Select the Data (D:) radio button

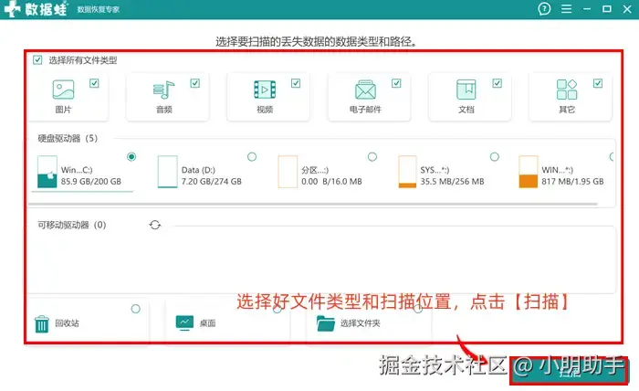[252, 156]
